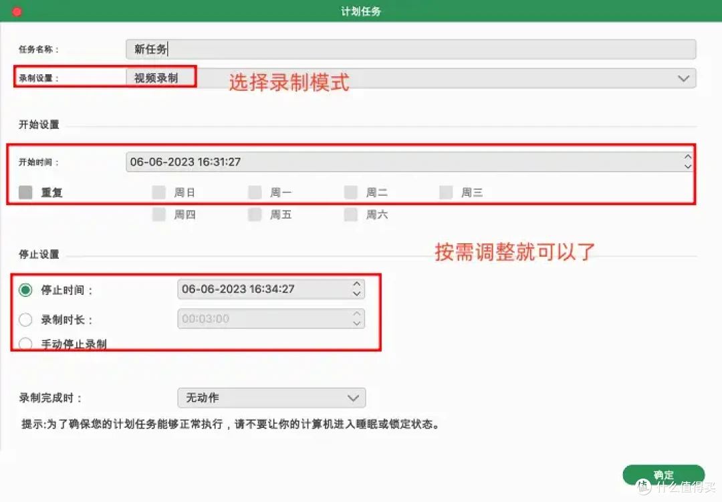The image size is (722, 502).
Task: Check the 周三 Wednesday checkbox
Action: pos(446,193)
